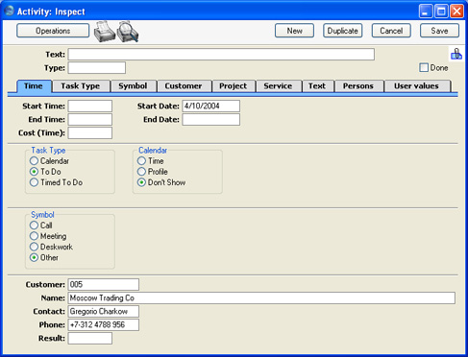Open the Text tab

(317, 86)
